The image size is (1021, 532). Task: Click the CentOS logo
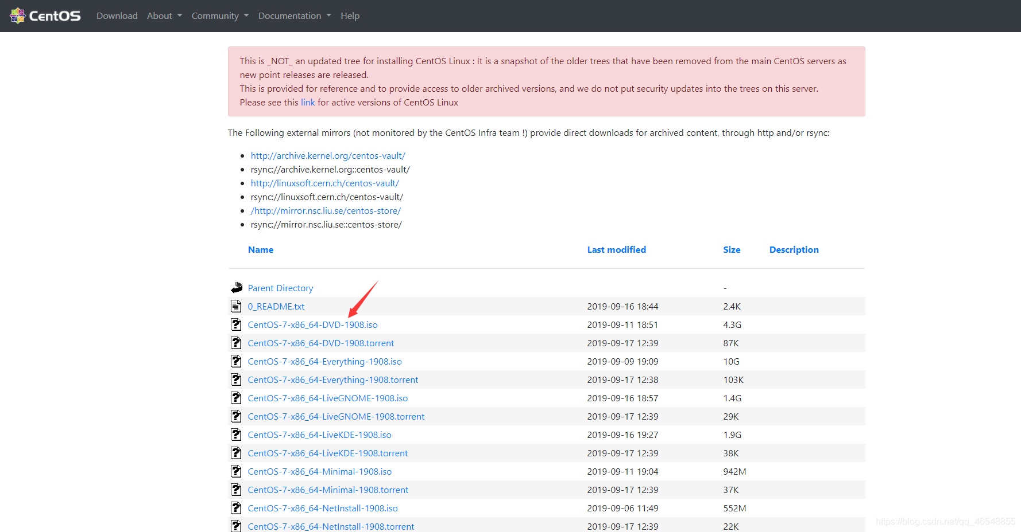click(45, 15)
